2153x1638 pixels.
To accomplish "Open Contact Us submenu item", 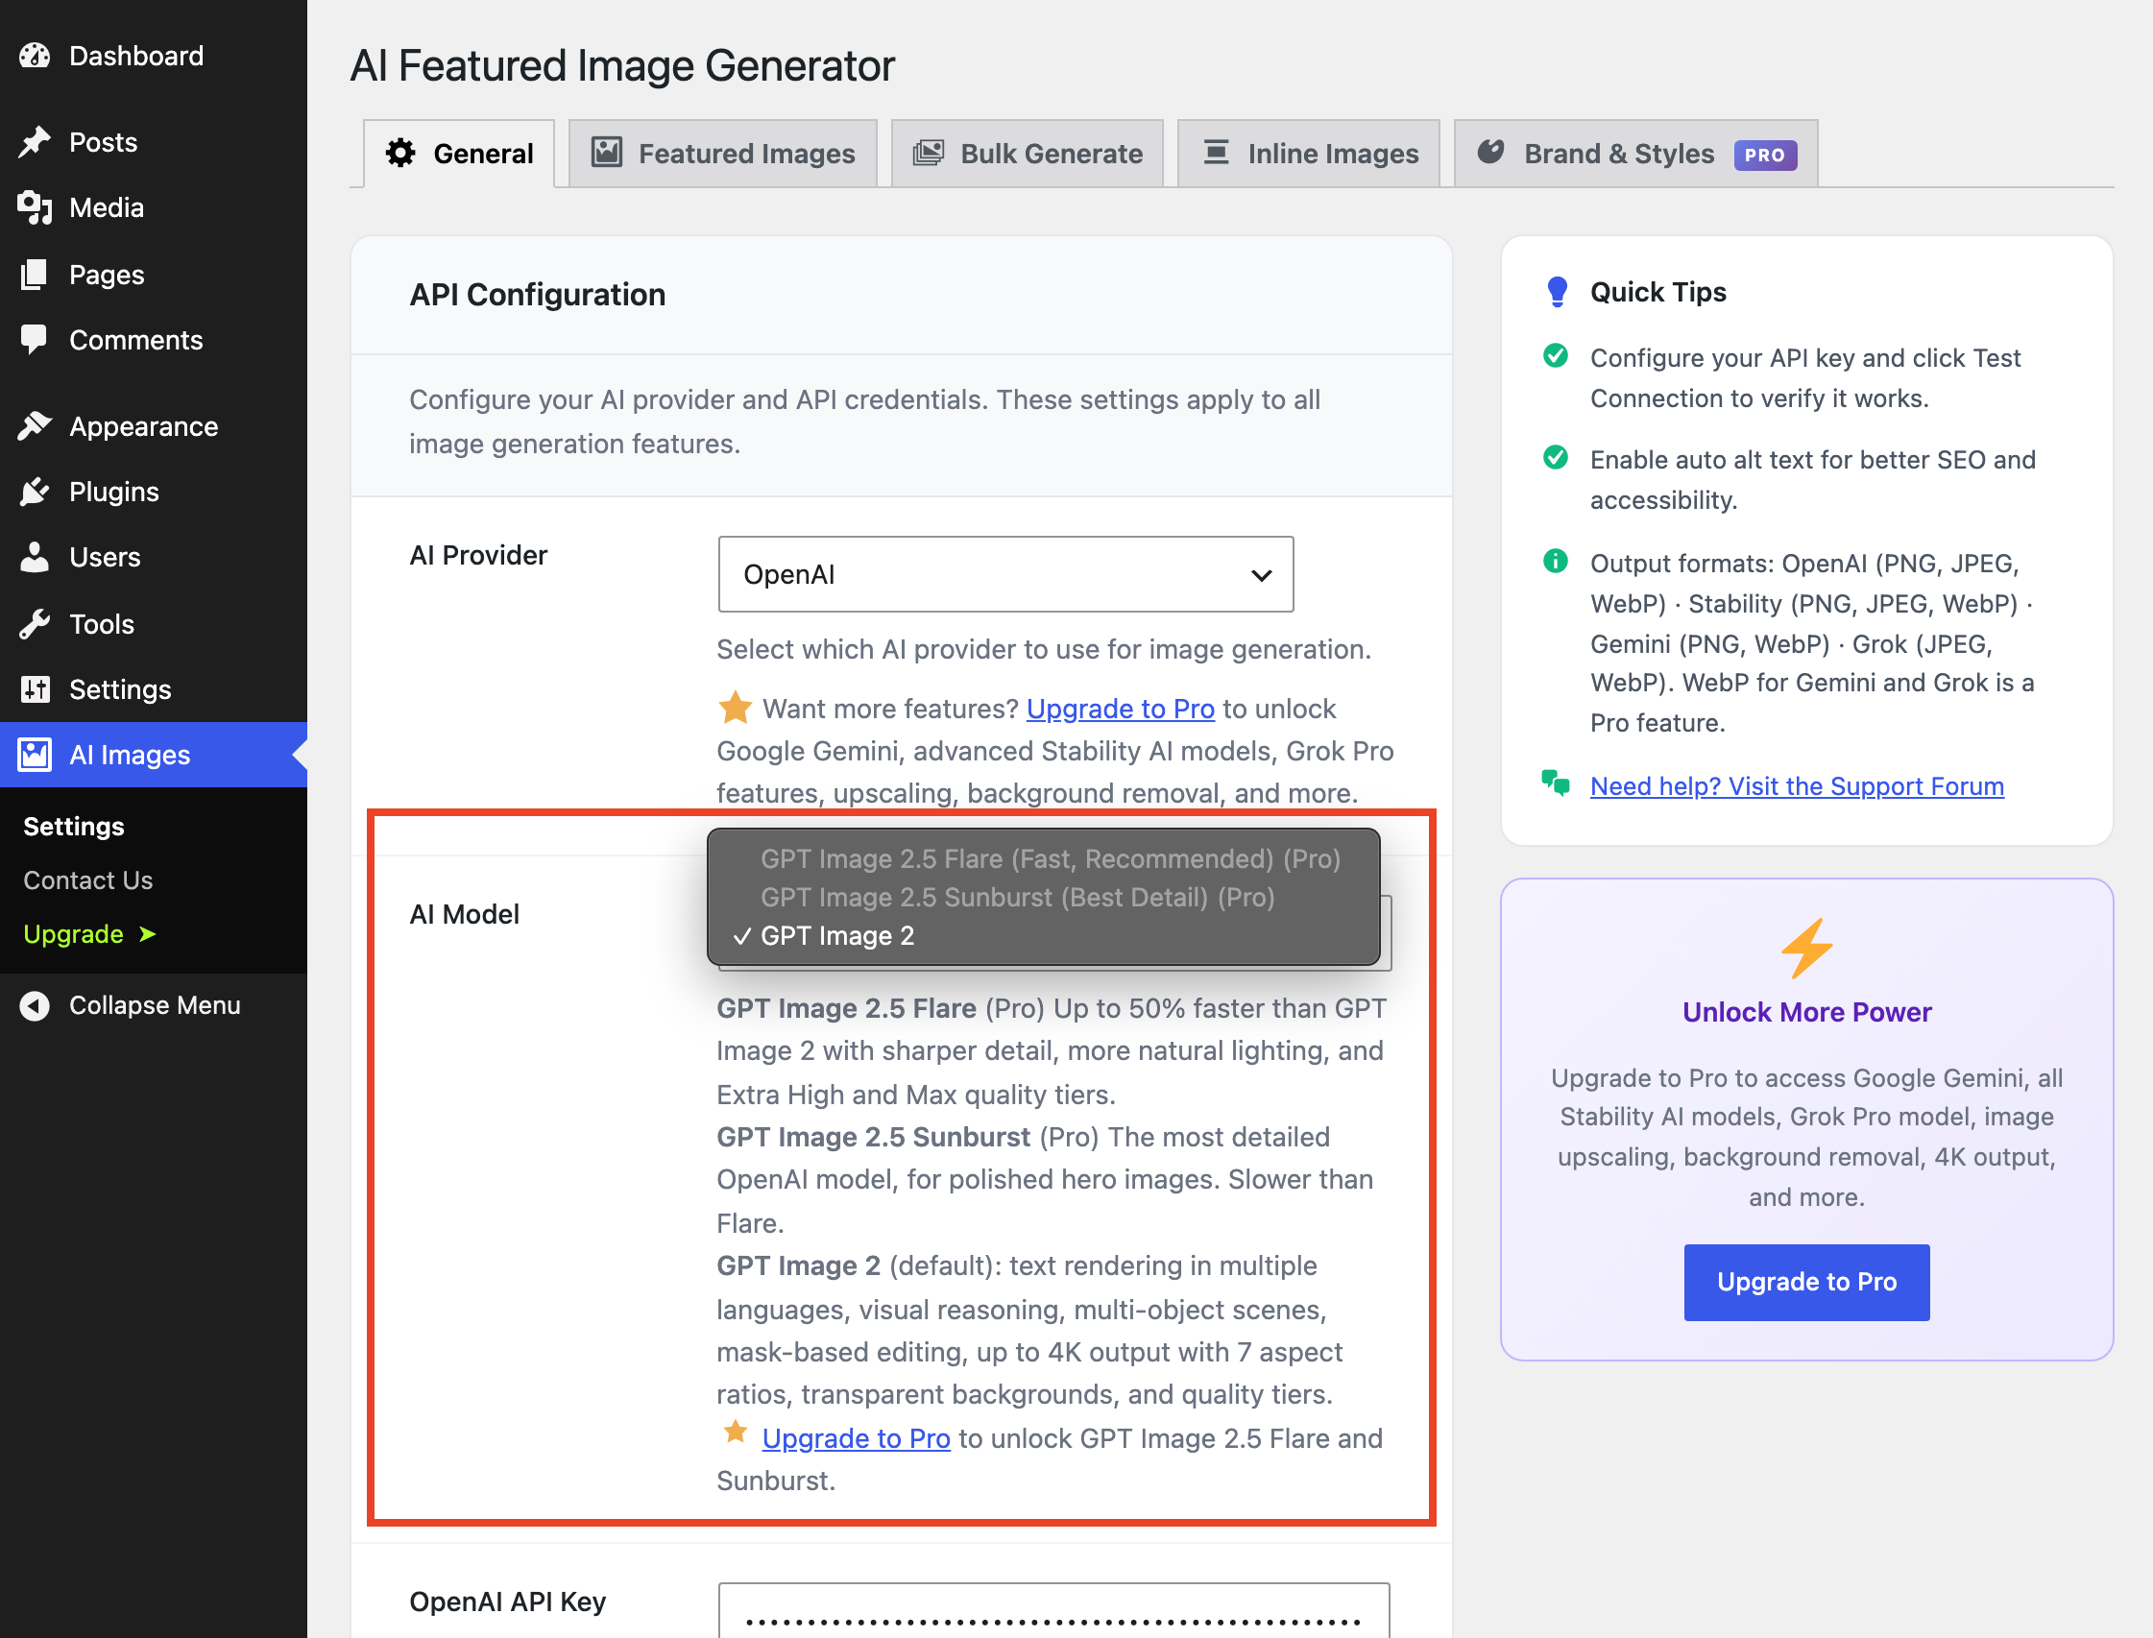I will pyautogui.click(x=87, y=879).
